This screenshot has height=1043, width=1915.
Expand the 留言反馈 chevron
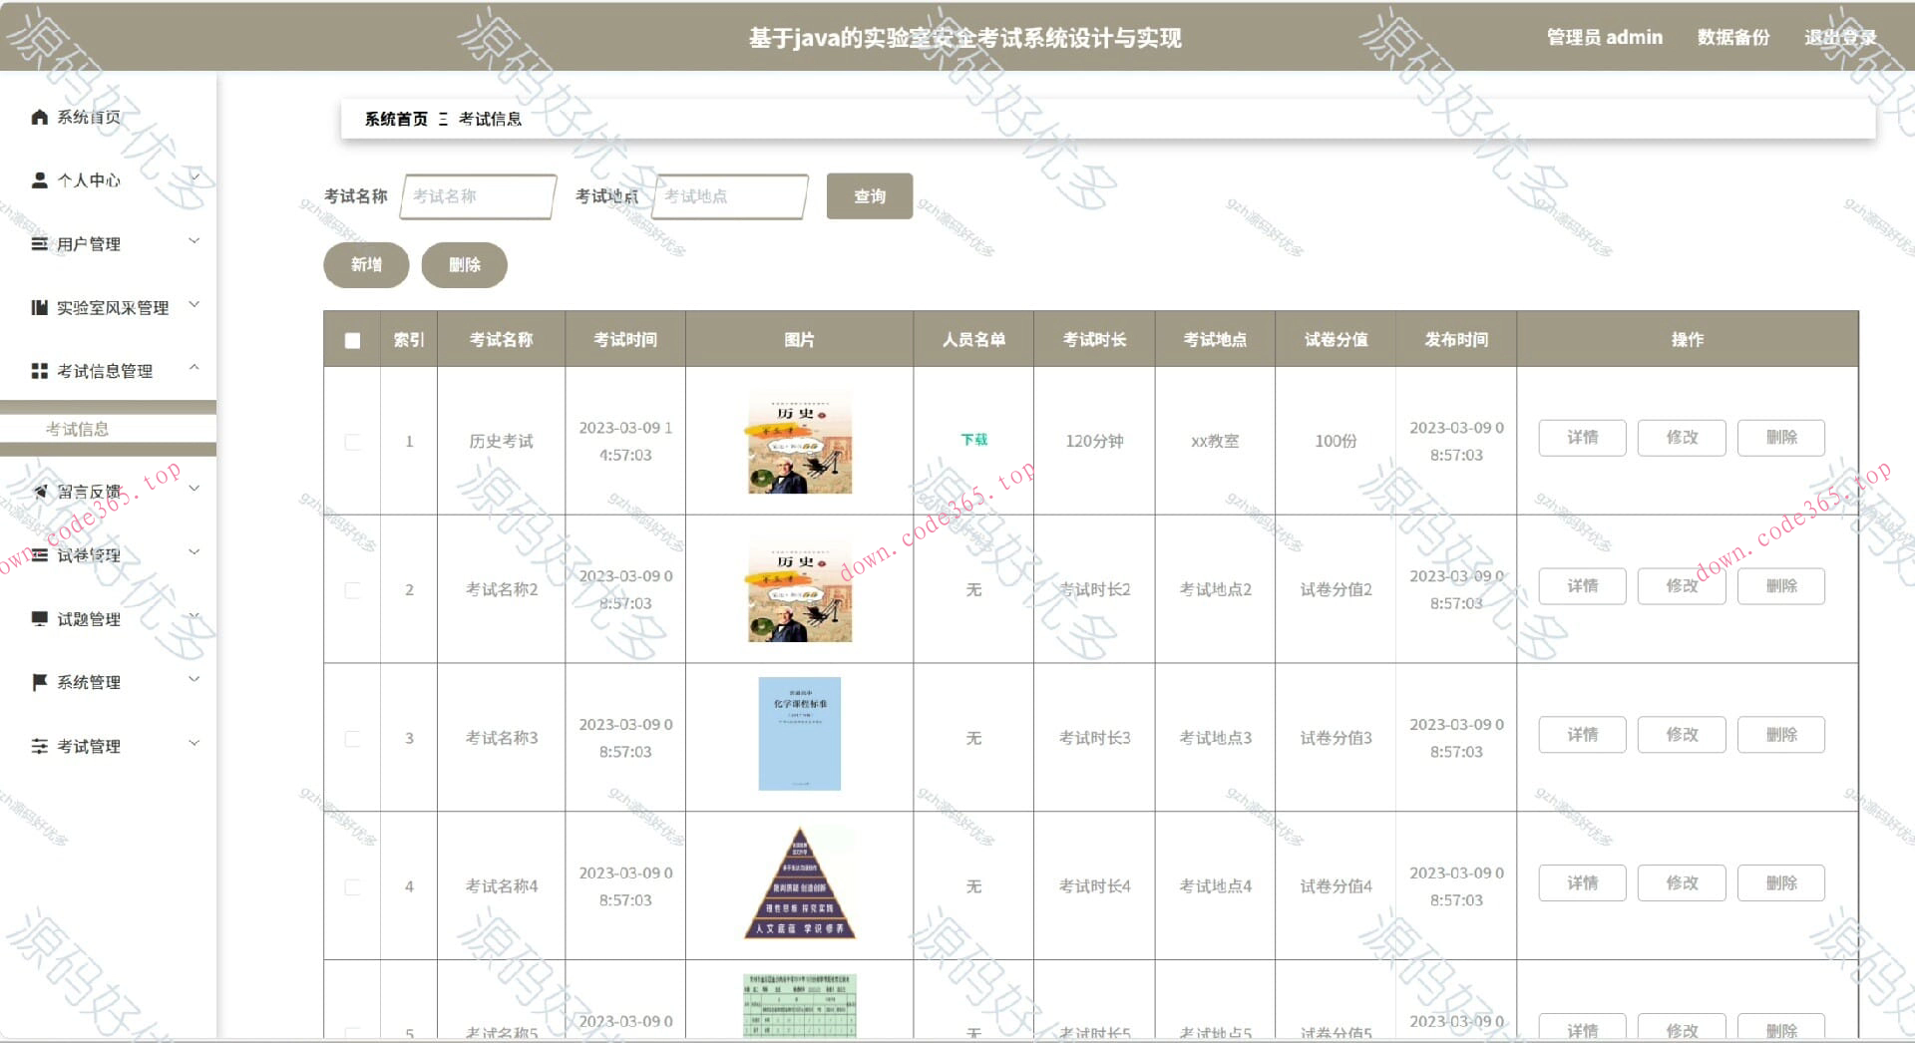click(x=194, y=489)
